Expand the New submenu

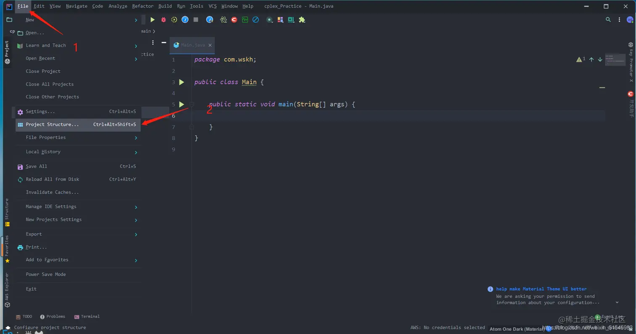point(78,20)
